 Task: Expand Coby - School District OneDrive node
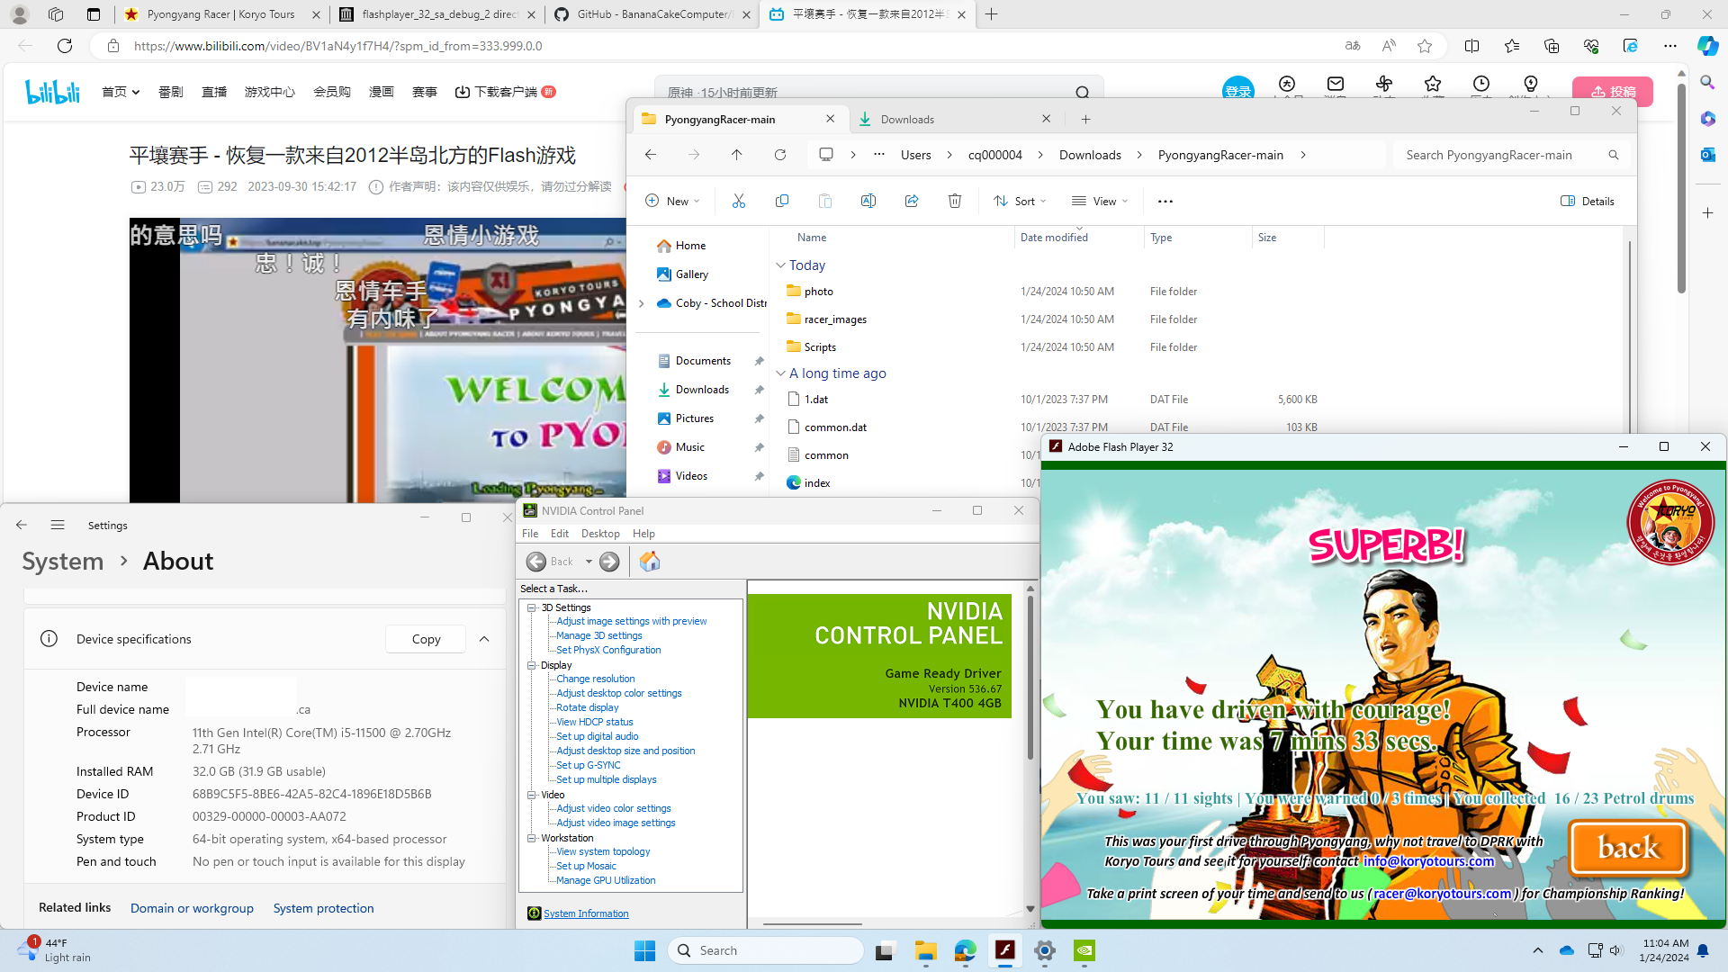point(642,303)
